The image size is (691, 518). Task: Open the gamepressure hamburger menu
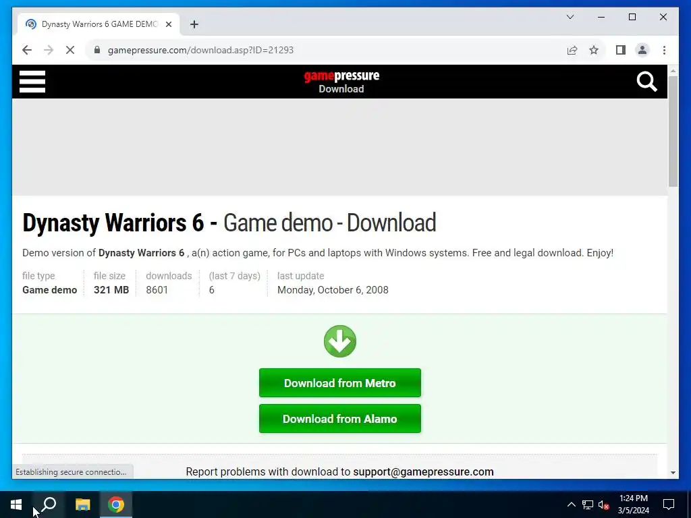pyautogui.click(x=32, y=82)
